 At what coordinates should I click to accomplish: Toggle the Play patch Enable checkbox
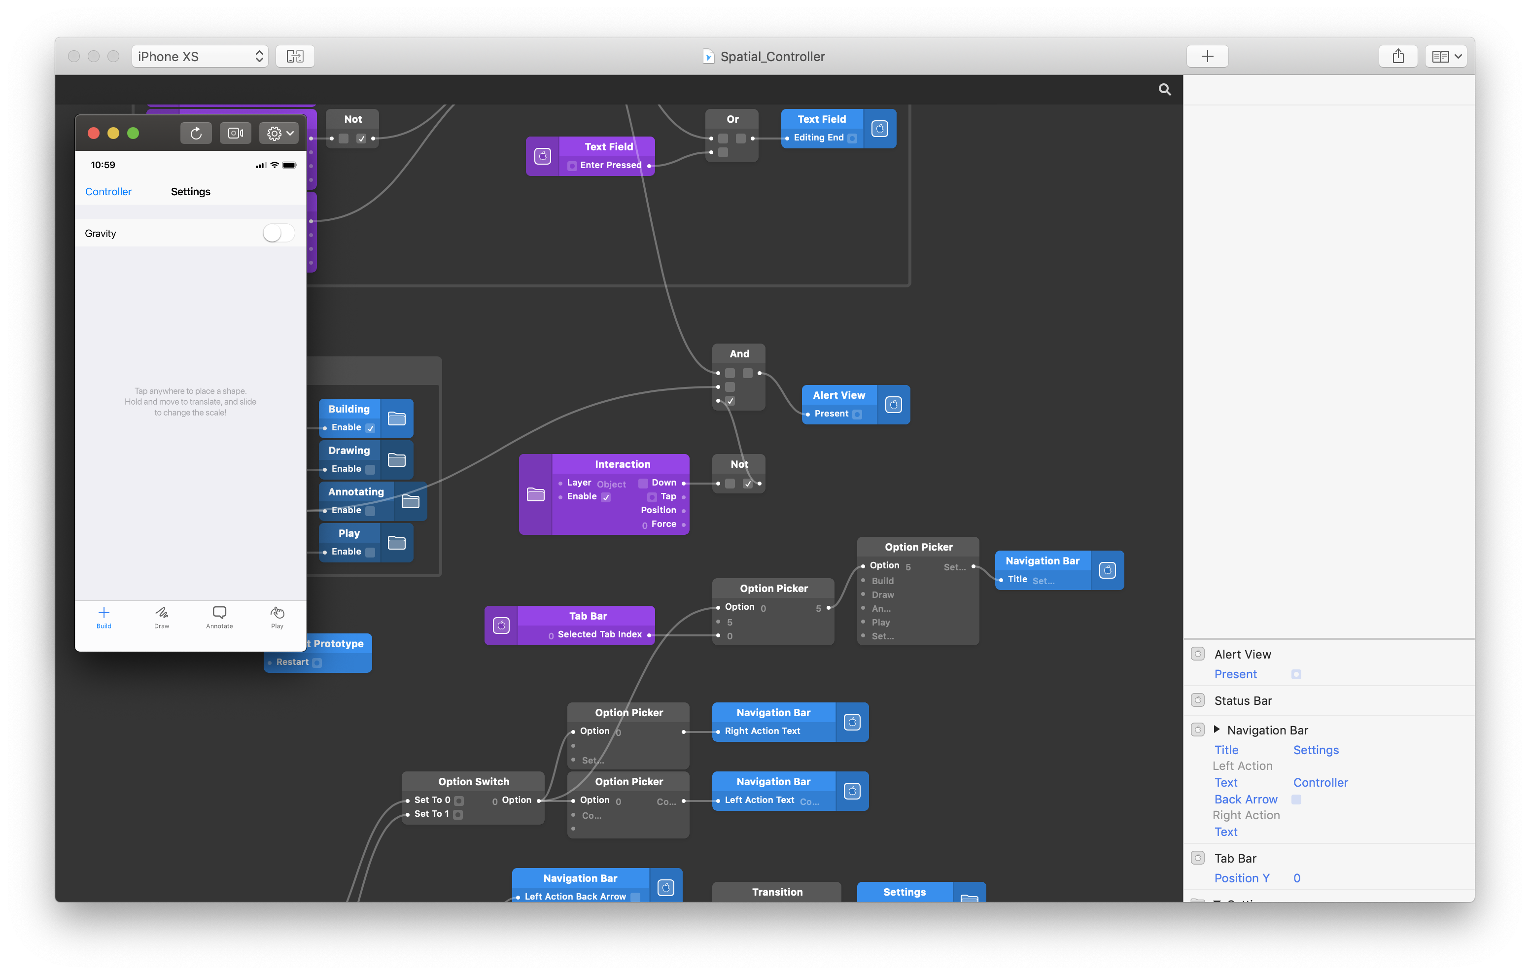[371, 552]
